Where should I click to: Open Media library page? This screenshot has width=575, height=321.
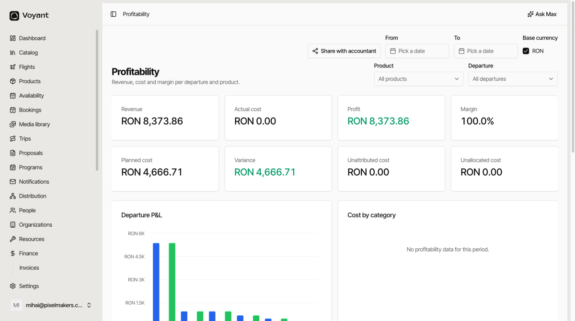[34, 124]
